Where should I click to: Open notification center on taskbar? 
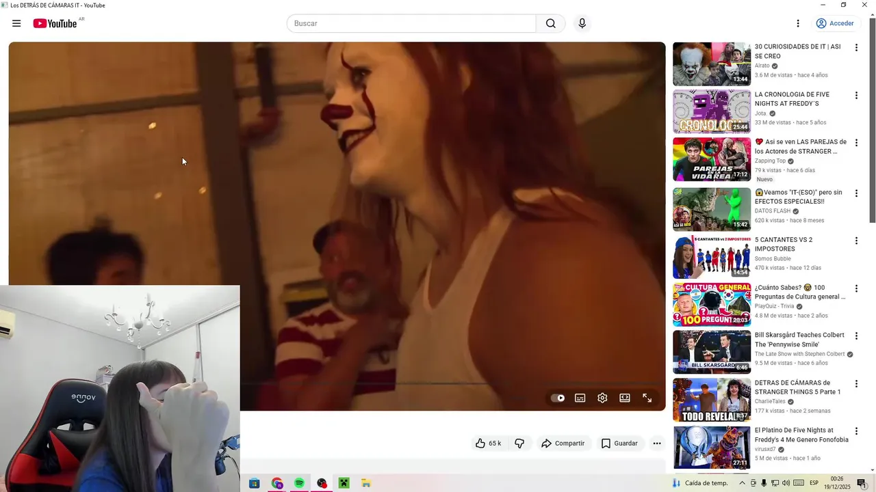[x=862, y=483]
